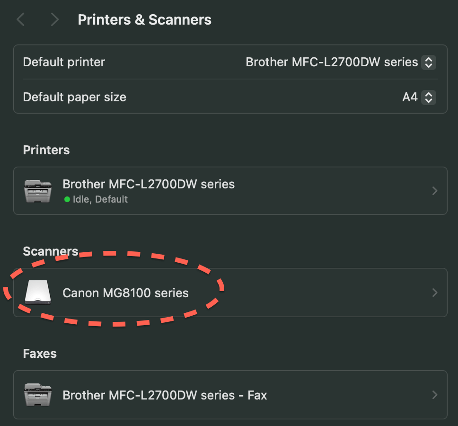This screenshot has width=458, height=426.
Task: Click the up arrow of the A4 stepper
Action: 428,94
